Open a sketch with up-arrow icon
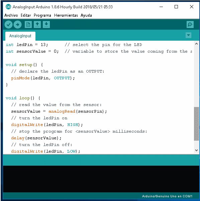This screenshot has width=200, height=201. pyautogui.click(x=37, y=24)
